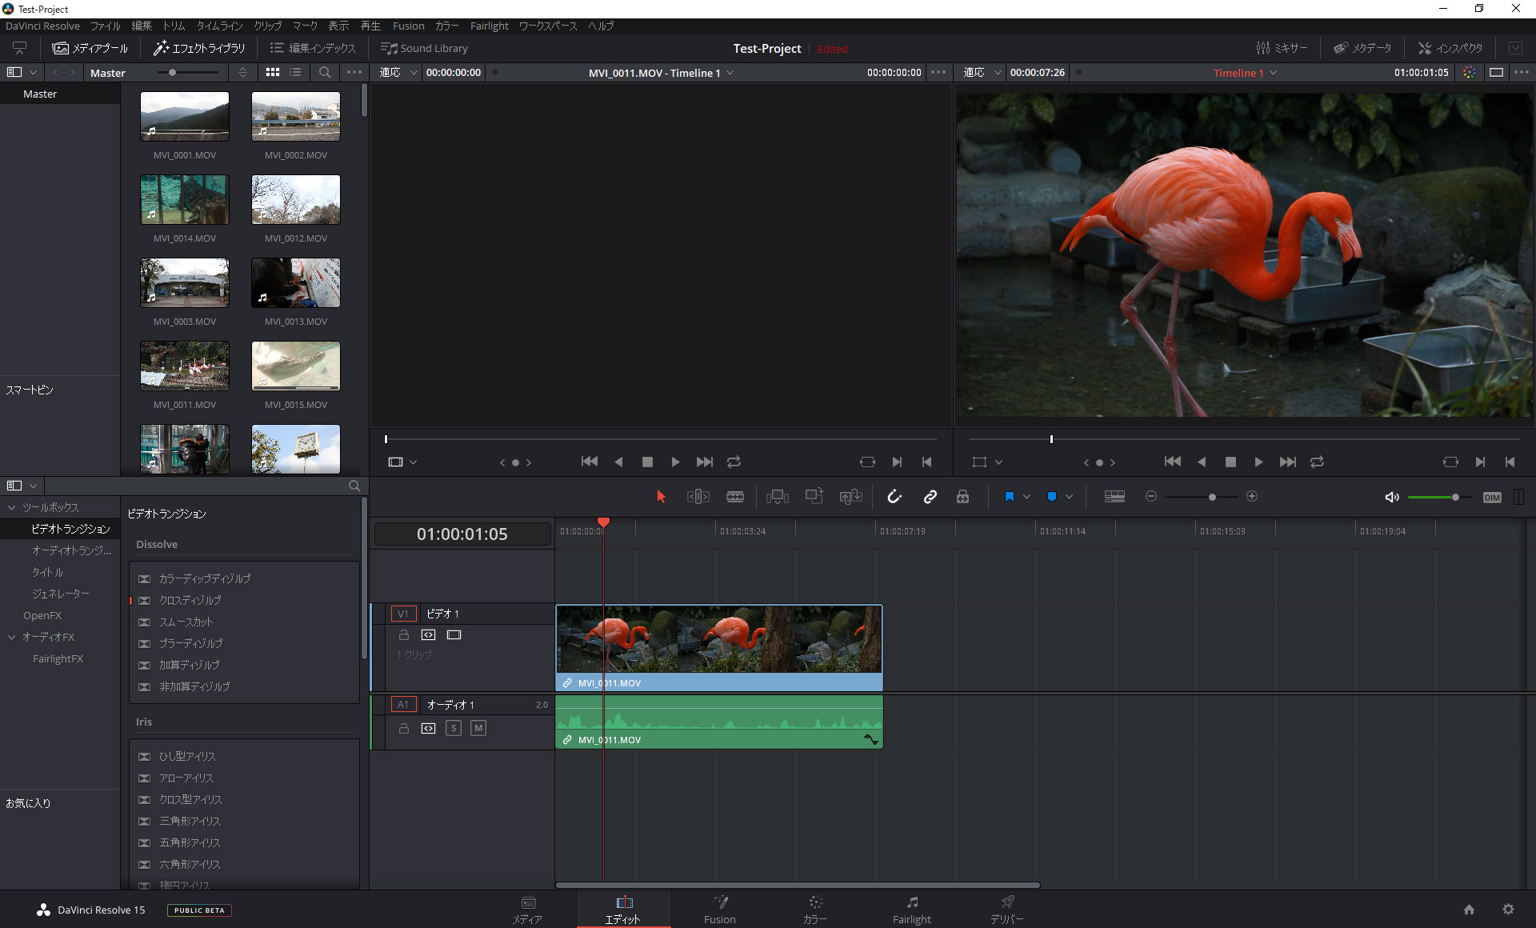
Task: Toggle timeline snapping magnet icon
Action: click(894, 497)
